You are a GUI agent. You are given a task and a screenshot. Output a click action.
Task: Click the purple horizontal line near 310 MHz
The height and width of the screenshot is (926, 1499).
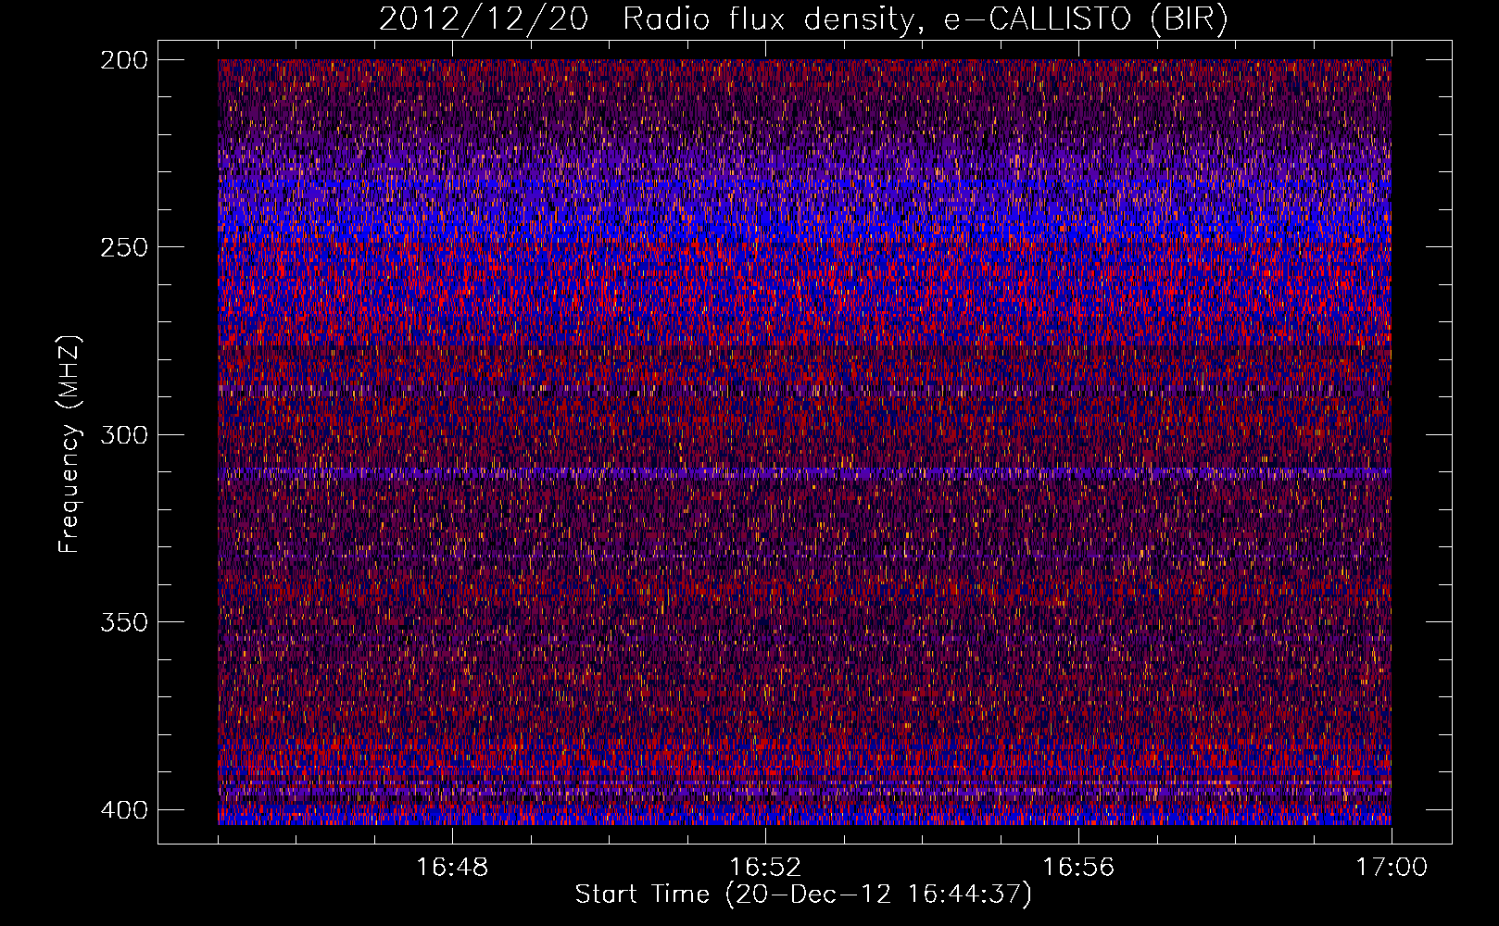804,472
